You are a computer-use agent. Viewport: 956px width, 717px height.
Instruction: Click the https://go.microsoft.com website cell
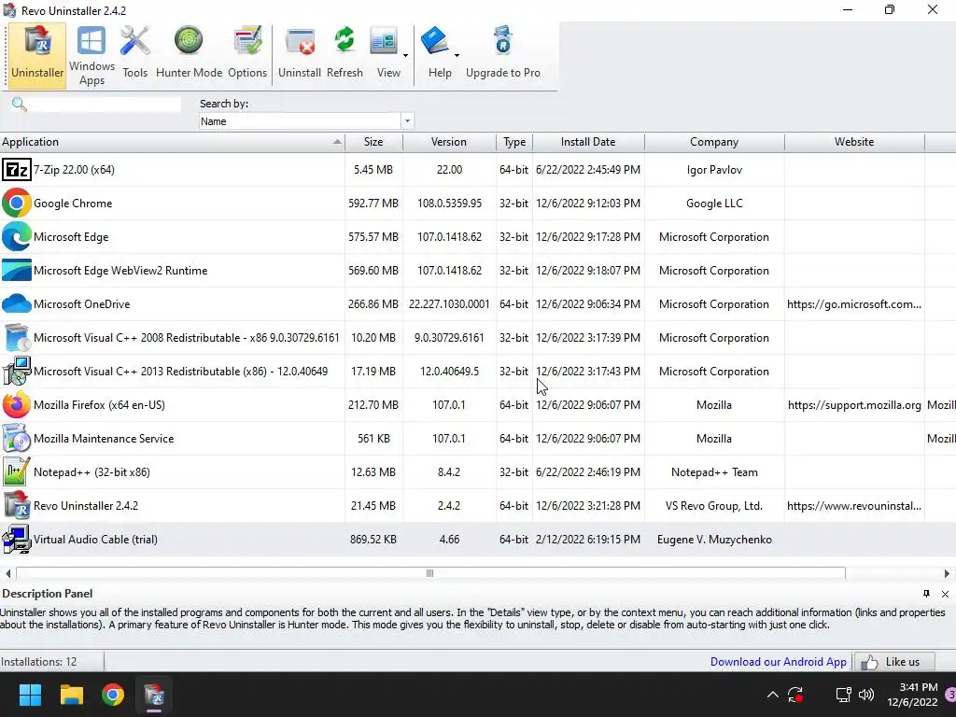[x=854, y=304]
